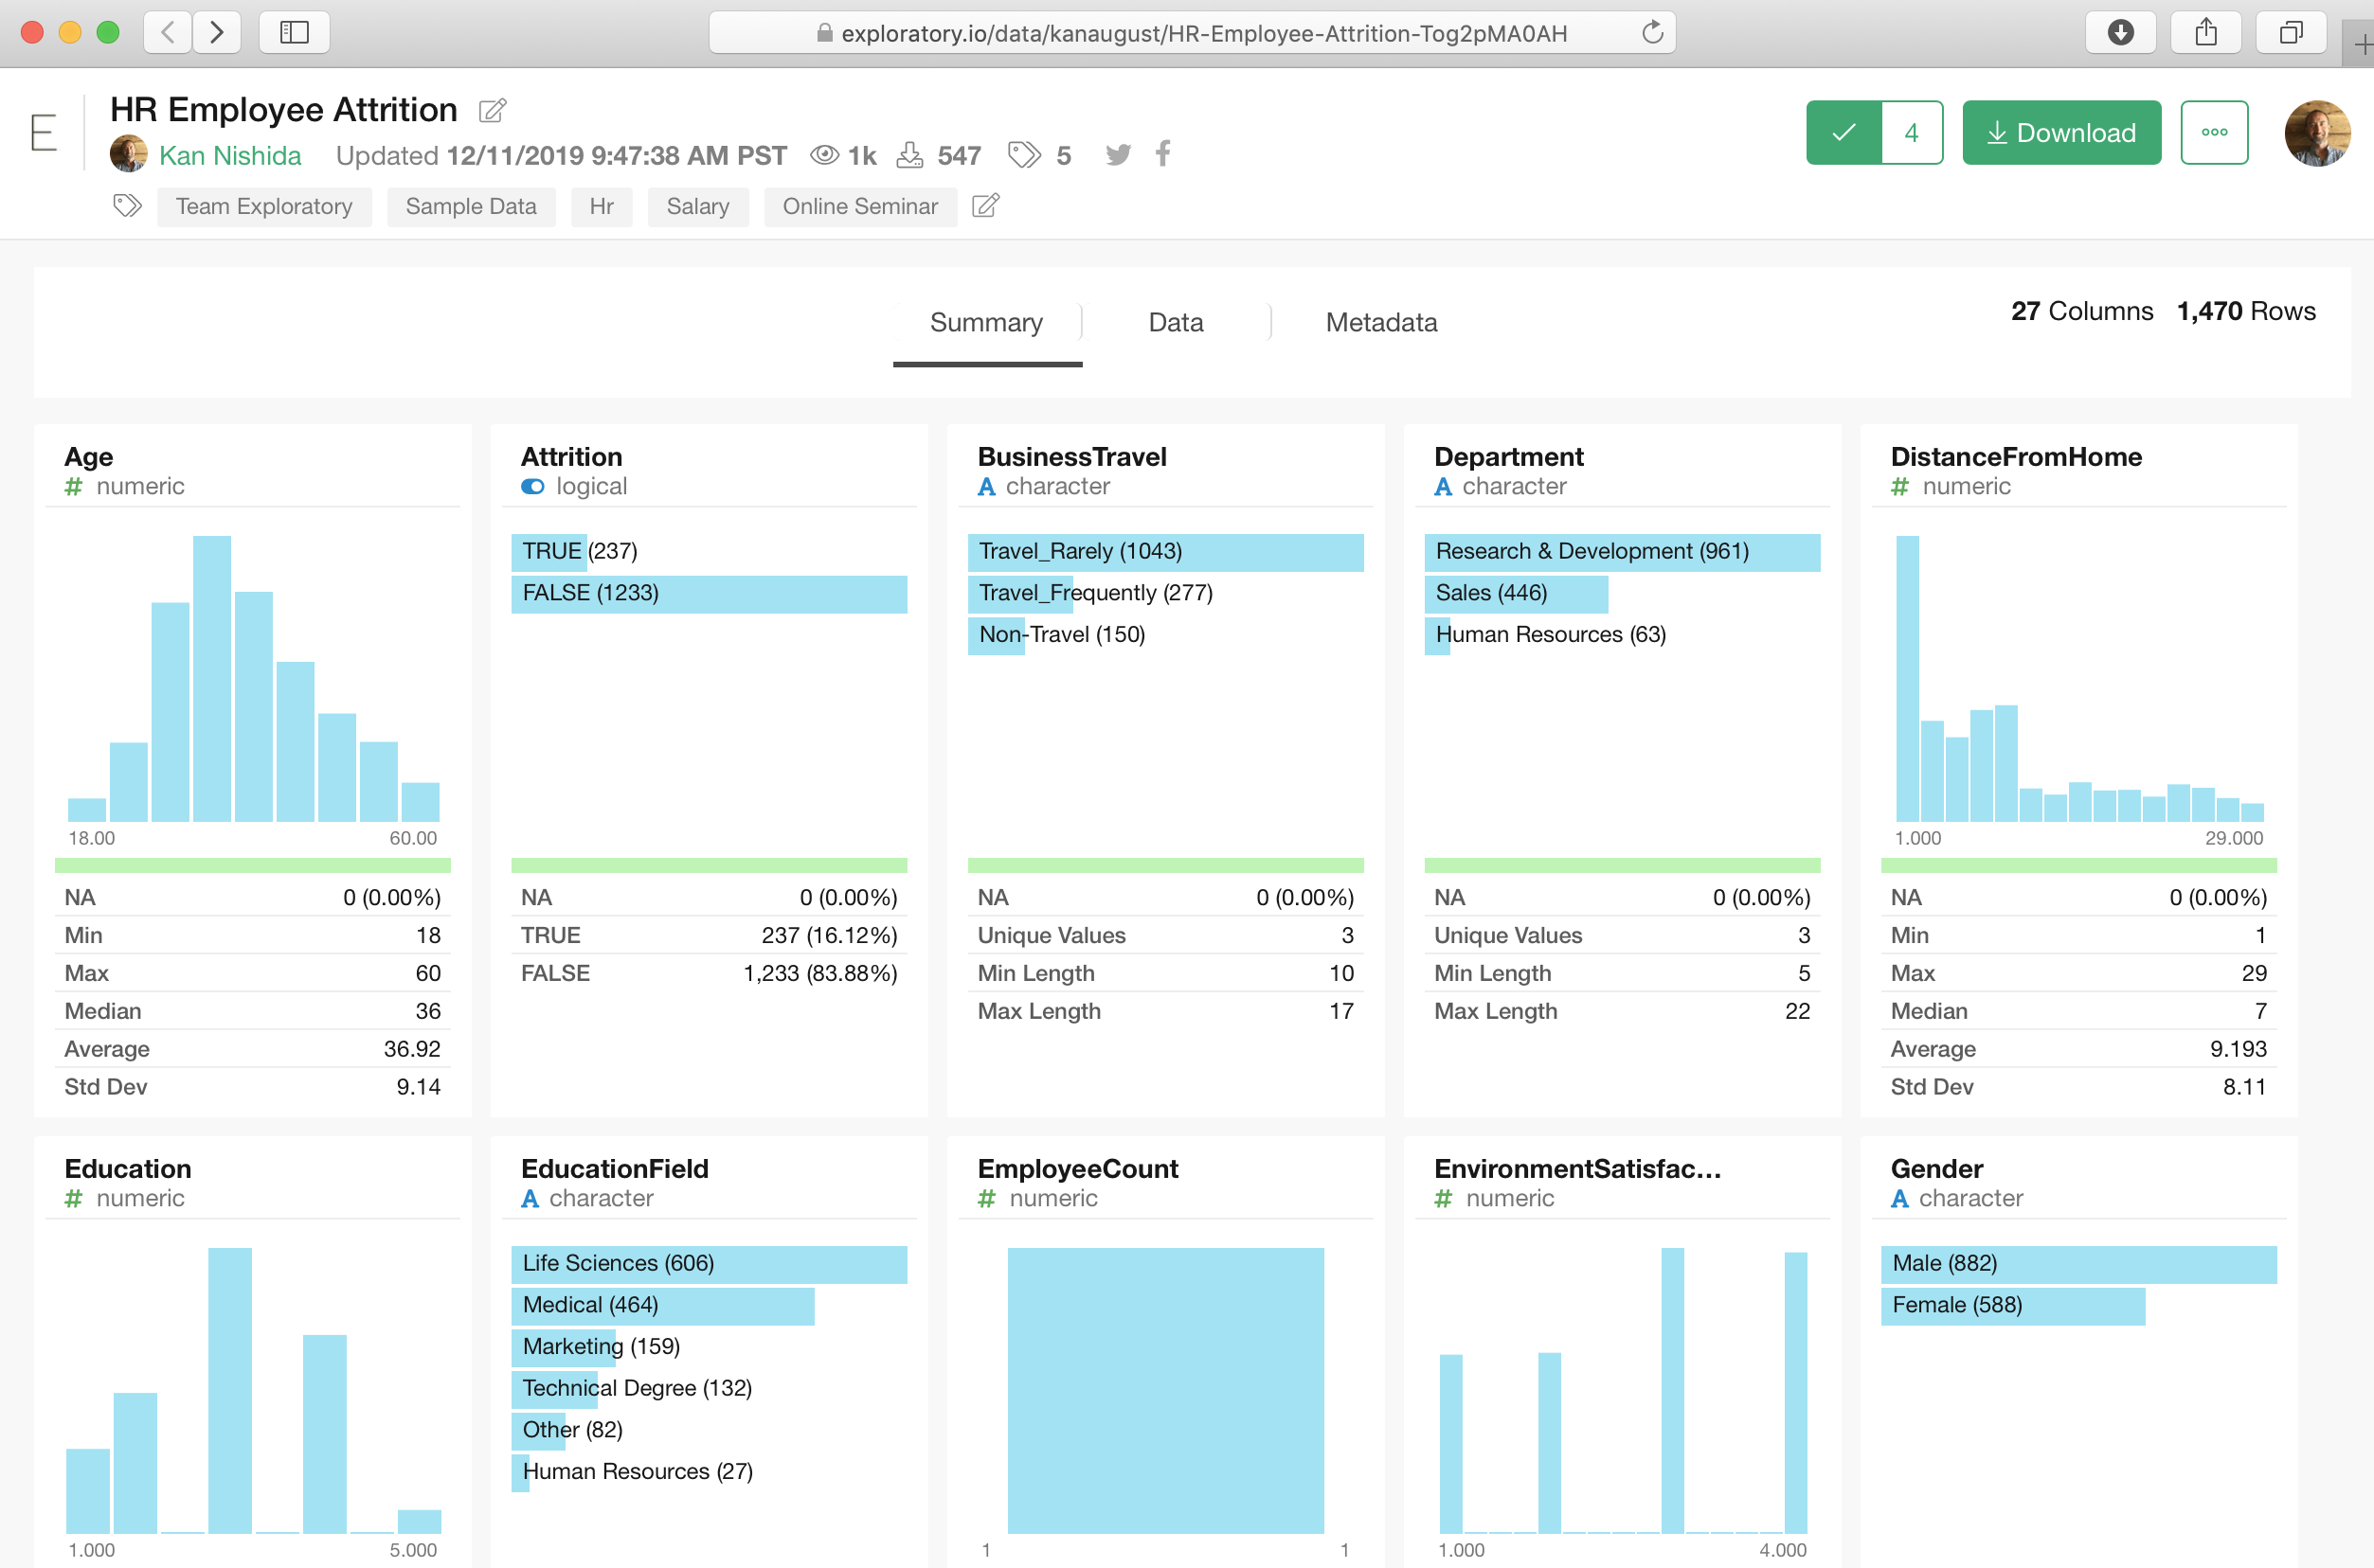Show all tabs overview button

point(2290,32)
